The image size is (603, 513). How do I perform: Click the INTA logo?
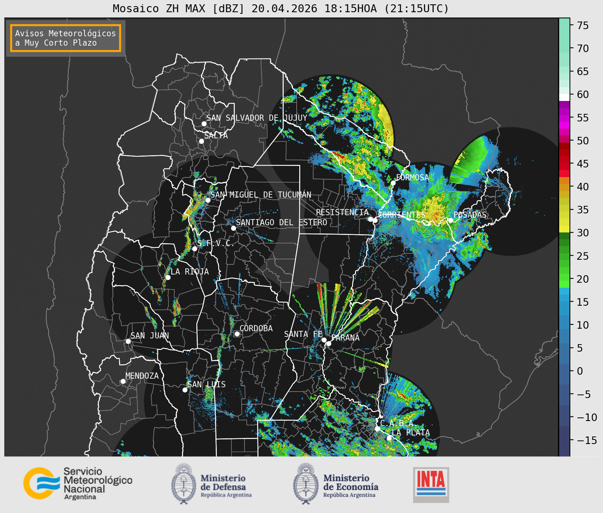[431, 485]
